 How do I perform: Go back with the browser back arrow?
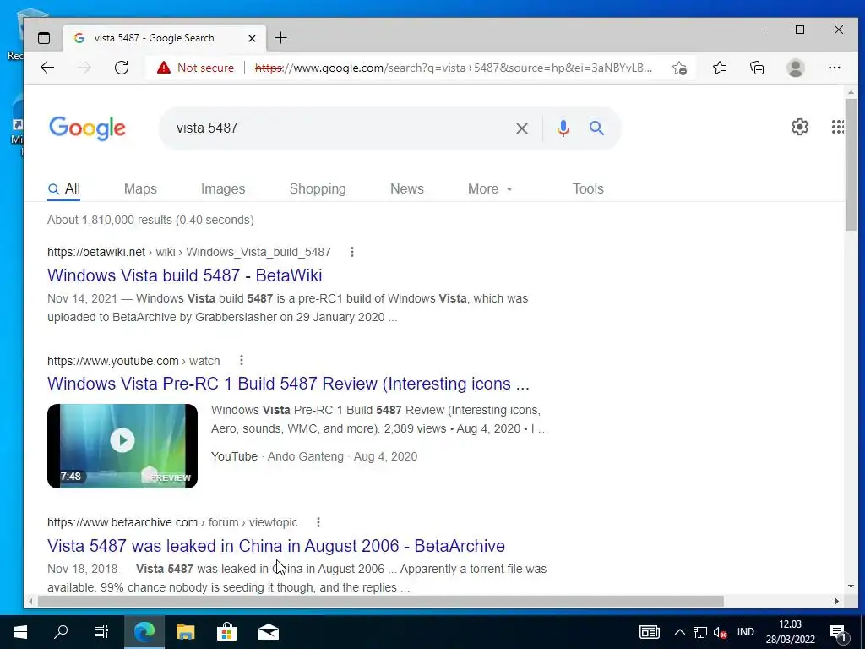pos(47,68)
